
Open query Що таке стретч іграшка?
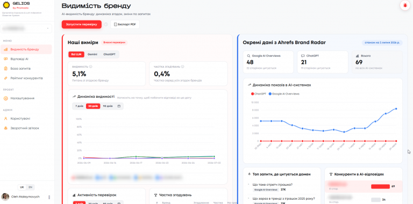pos(273,185)
